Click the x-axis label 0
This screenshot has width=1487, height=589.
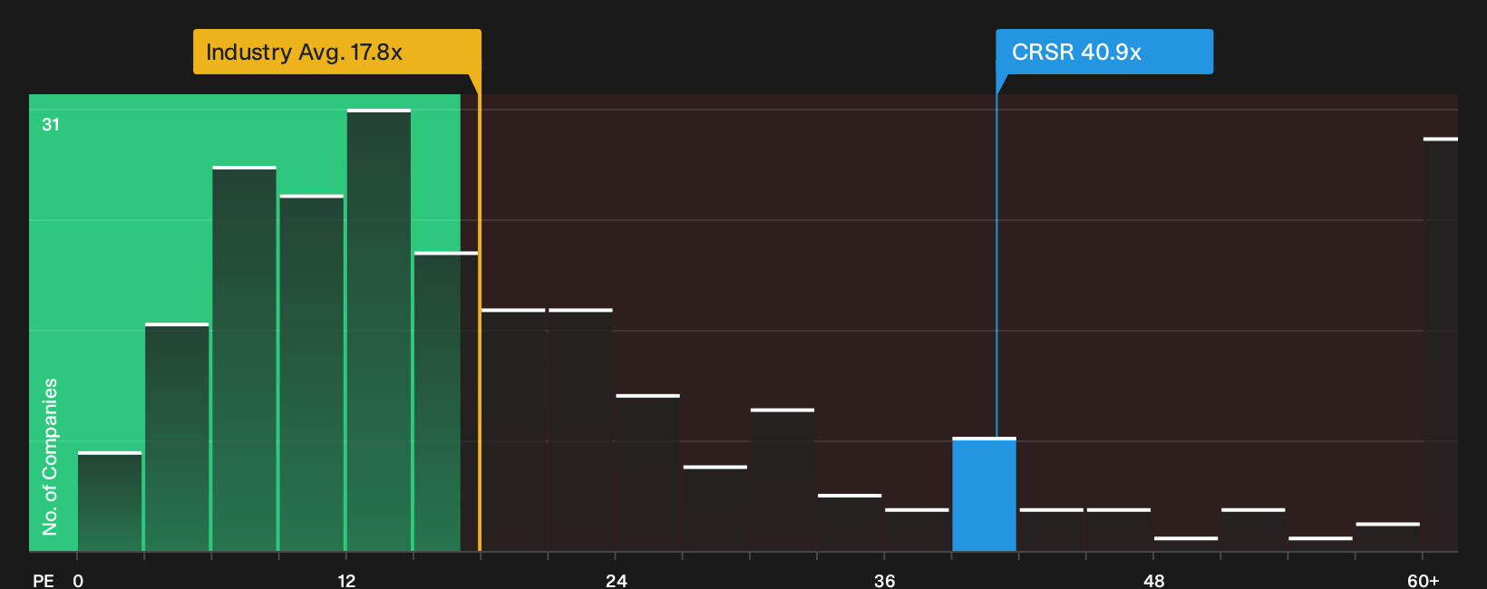[x=78, y=580]
